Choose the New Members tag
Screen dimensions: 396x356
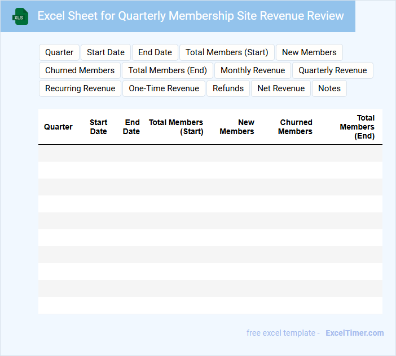pos(309,52)
